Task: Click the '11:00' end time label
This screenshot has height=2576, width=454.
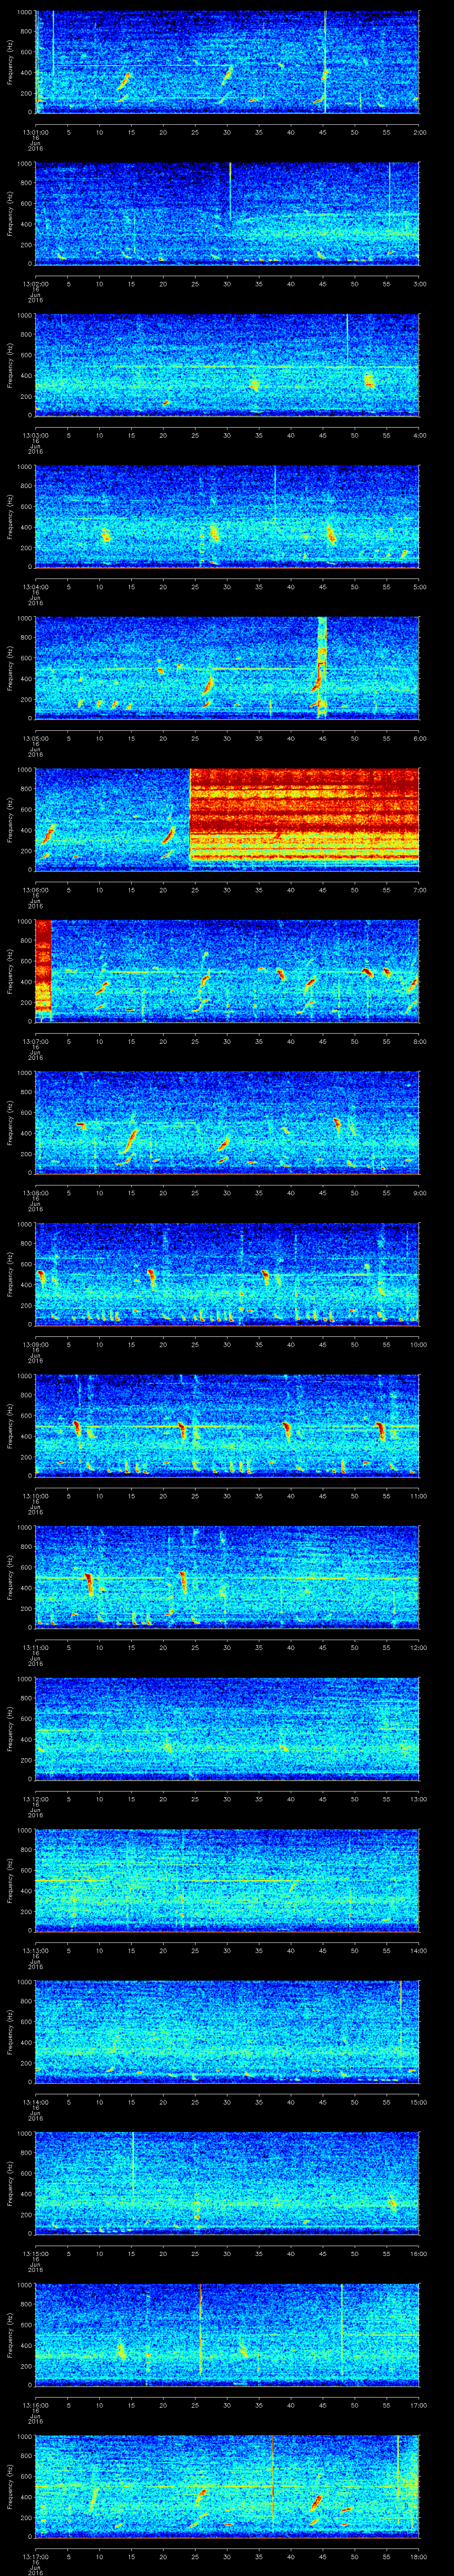Action: 418,1496
